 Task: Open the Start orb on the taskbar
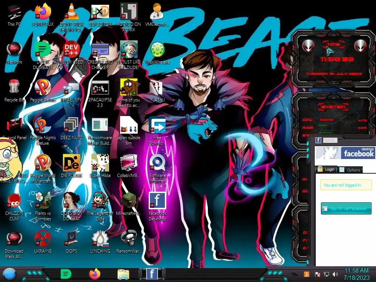[x=9, y=274]
